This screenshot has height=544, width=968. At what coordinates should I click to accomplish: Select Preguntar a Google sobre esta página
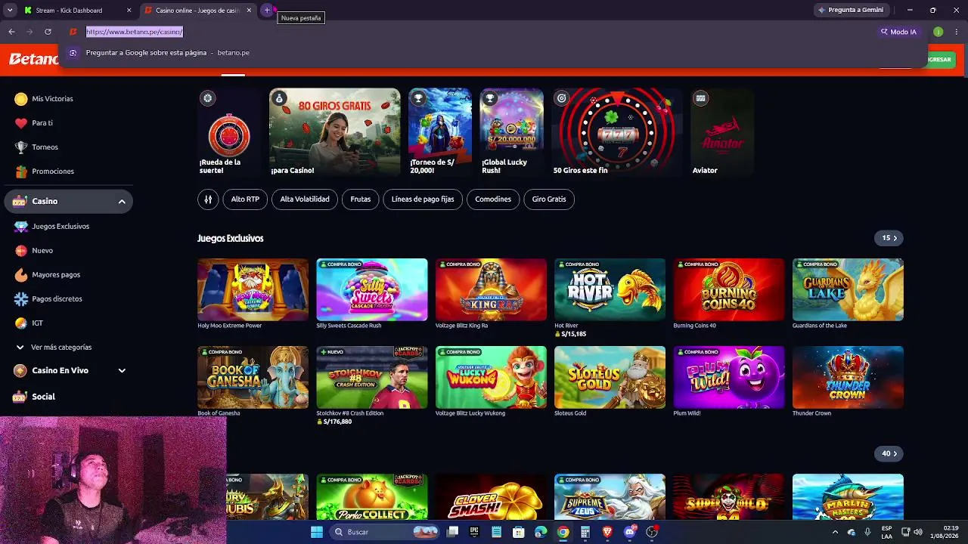[x=492, y=53]
